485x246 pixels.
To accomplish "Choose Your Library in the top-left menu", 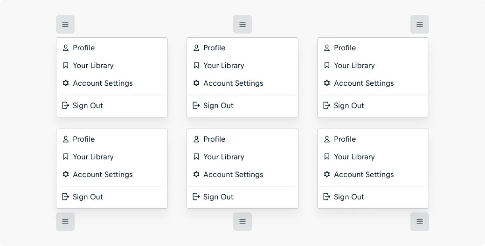I will 112,66.
